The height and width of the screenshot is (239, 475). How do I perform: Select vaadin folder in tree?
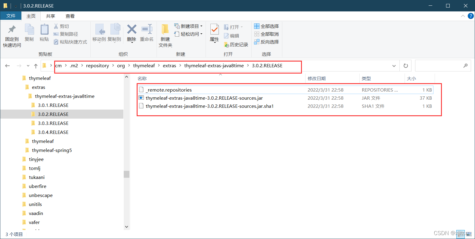[36, 213]
